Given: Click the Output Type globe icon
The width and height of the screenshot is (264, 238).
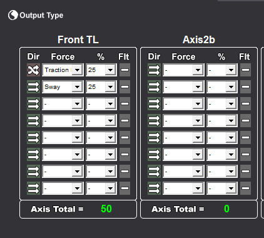Looking at the screenshot, I should 13,15.
